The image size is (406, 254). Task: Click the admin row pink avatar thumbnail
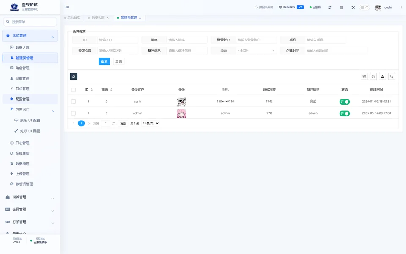pyautogui.click(x=181, y=113)
